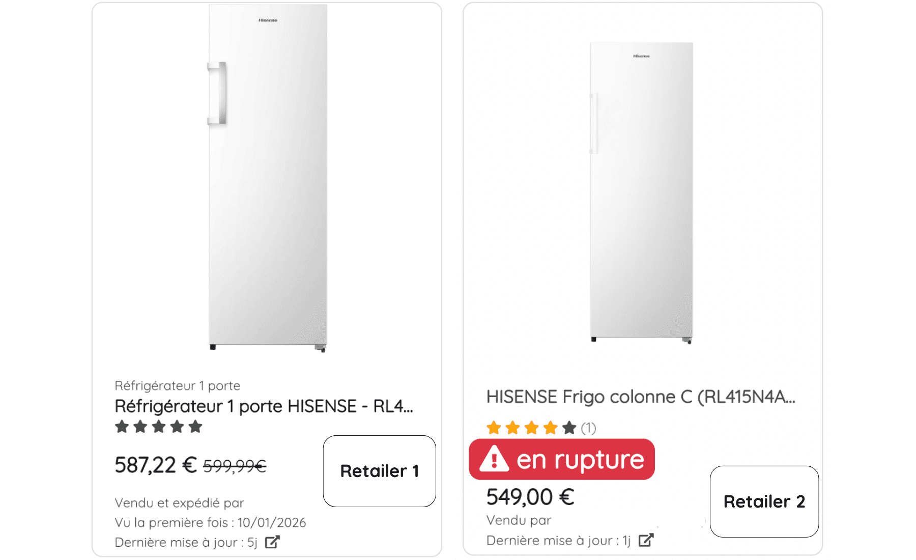This screenshot has height=560, width=916.
Task: Select the fourth orange star on Retailer 2's listing
Action: tap(551, 428)
